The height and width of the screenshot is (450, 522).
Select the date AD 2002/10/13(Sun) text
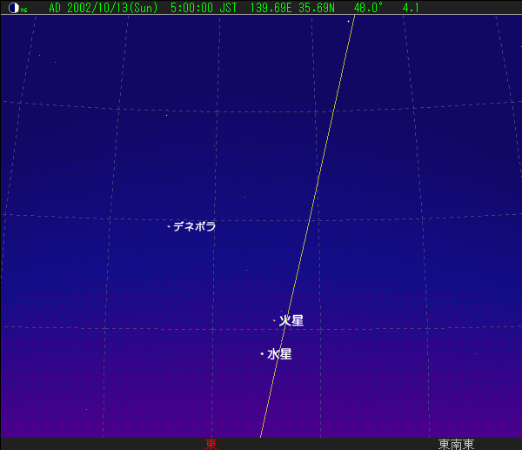(104, 8)
